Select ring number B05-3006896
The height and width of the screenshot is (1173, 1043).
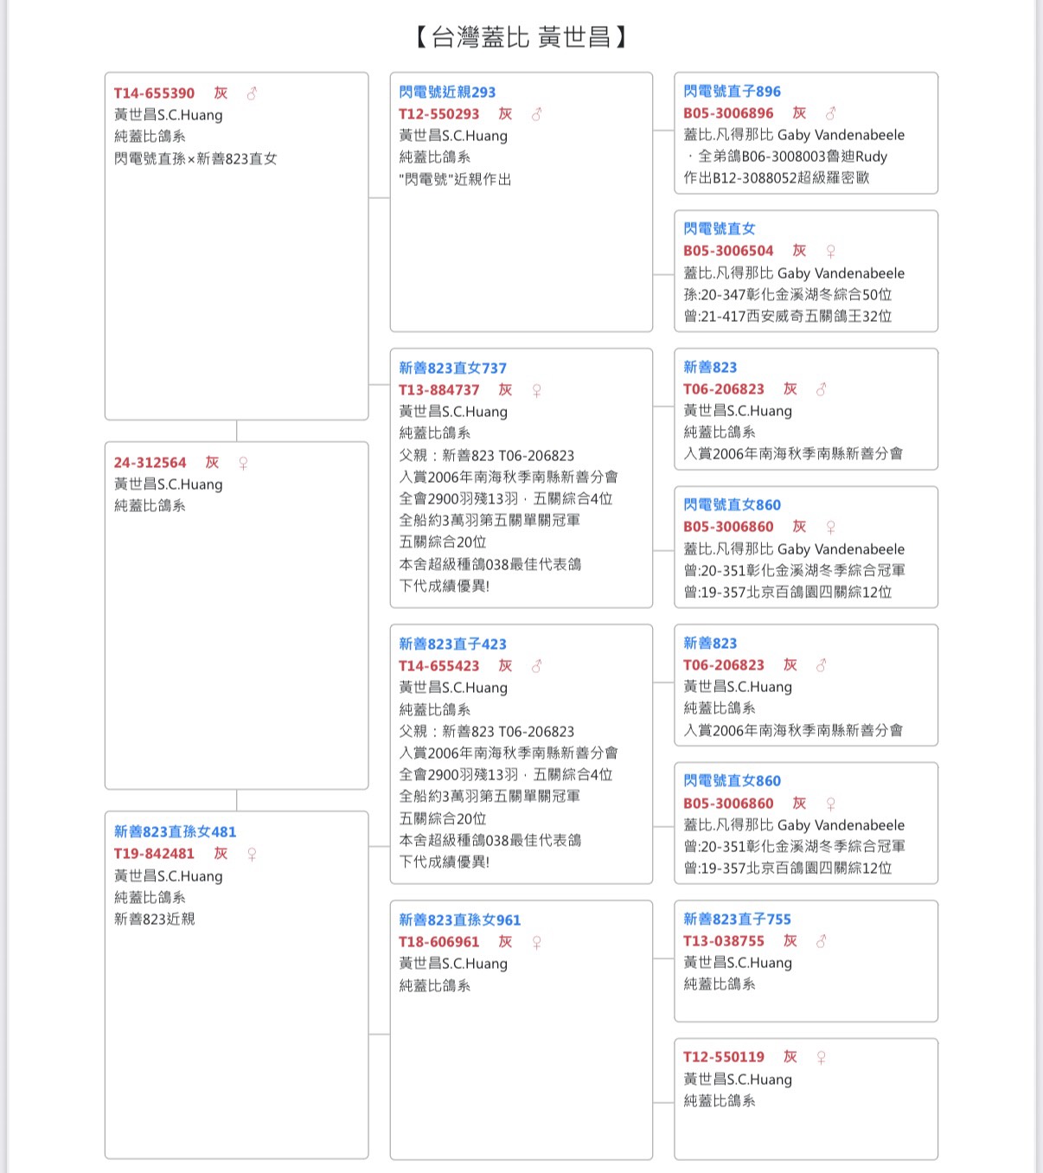tap(729, 113)
